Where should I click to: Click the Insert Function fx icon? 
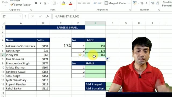click(48, 16)
